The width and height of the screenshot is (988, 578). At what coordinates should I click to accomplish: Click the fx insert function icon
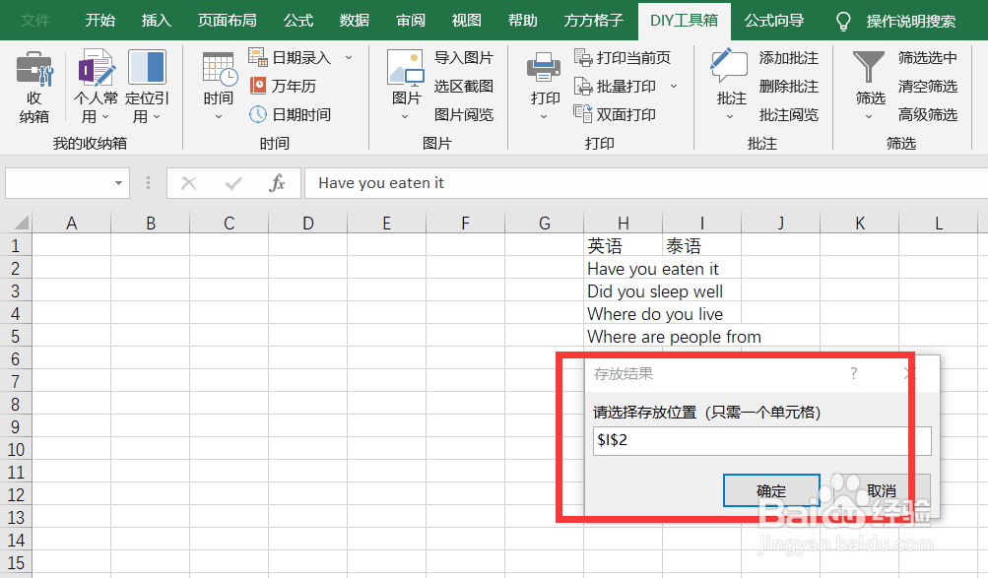coord(277,183)
